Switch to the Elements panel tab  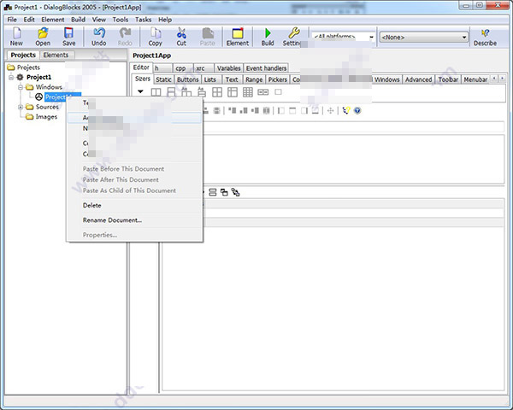click(56, 55)
